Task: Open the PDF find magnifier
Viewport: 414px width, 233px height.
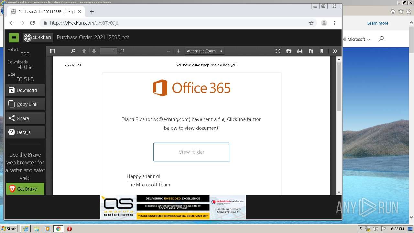Action: [73, 51]
